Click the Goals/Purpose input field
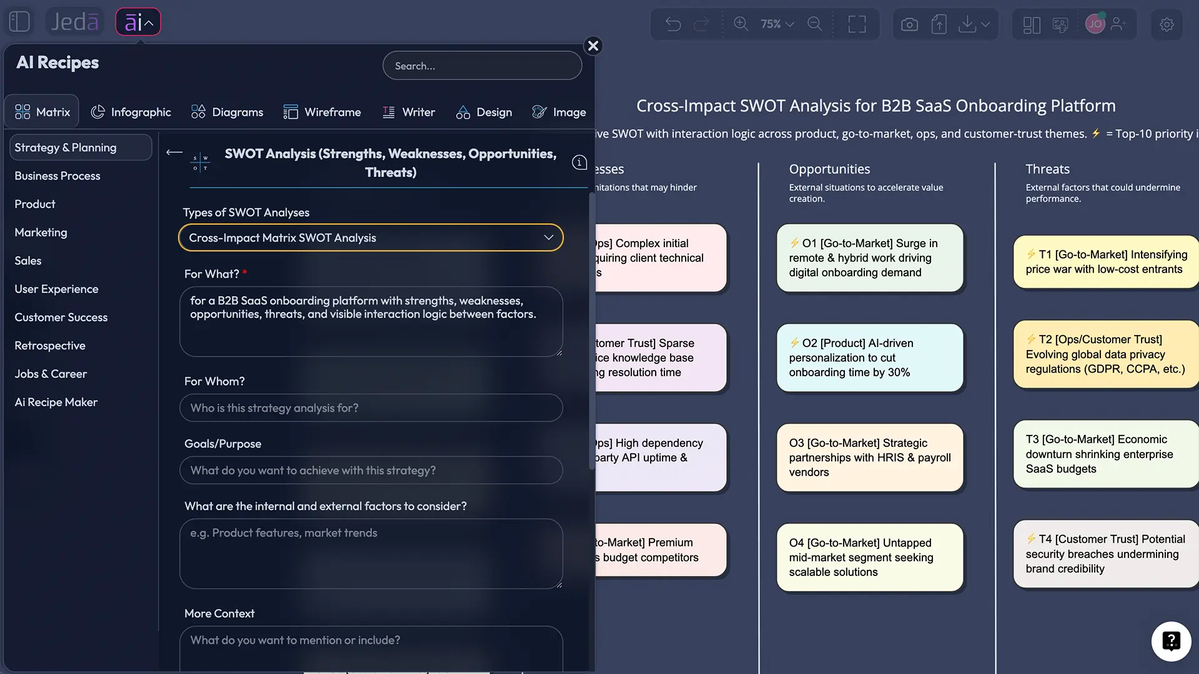The image size is (1199, 674). point(371,470)
